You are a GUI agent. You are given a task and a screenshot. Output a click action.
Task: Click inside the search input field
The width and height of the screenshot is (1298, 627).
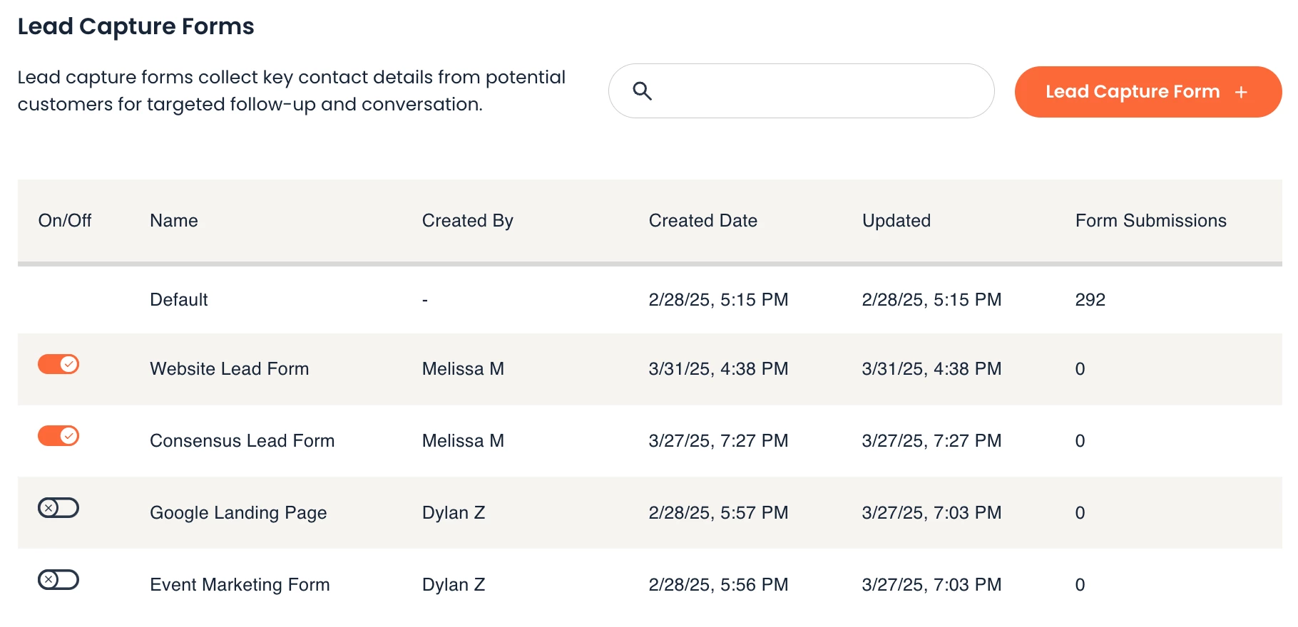pyautogui.click(x=813, y=91)
